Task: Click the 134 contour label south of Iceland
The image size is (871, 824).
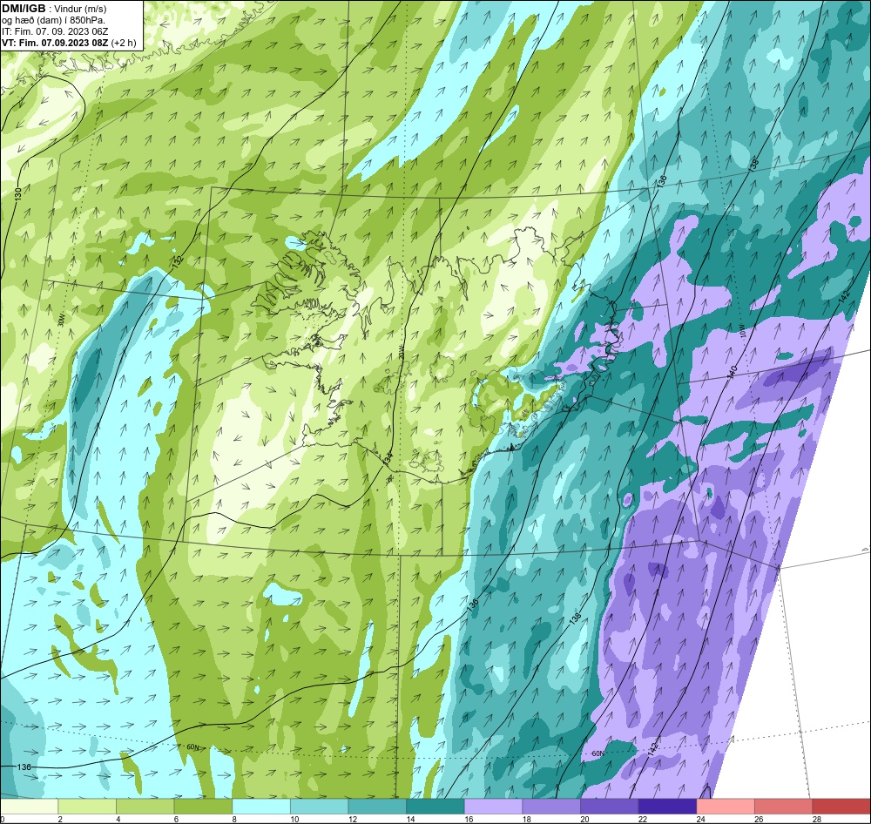Action: click(388, 458)
